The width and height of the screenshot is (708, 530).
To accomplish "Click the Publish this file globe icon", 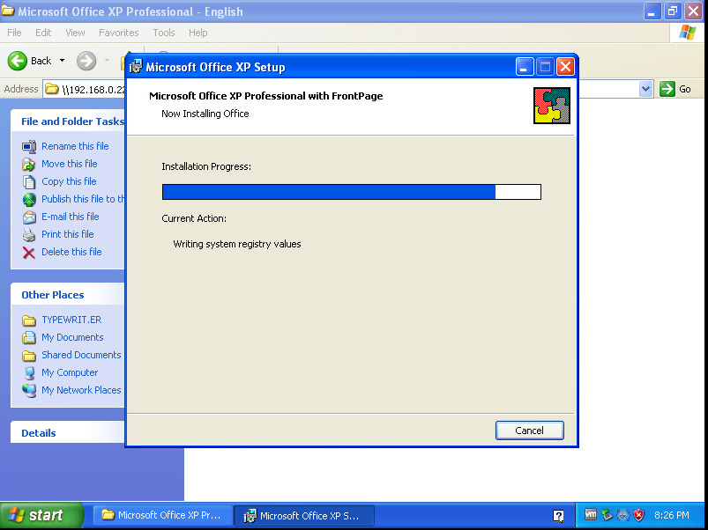I will pyautogui.click(x=29, y=199).
